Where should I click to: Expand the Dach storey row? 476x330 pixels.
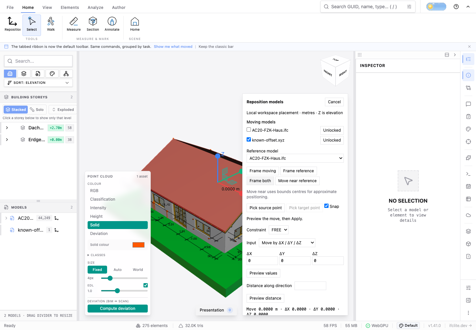[7, 128]
